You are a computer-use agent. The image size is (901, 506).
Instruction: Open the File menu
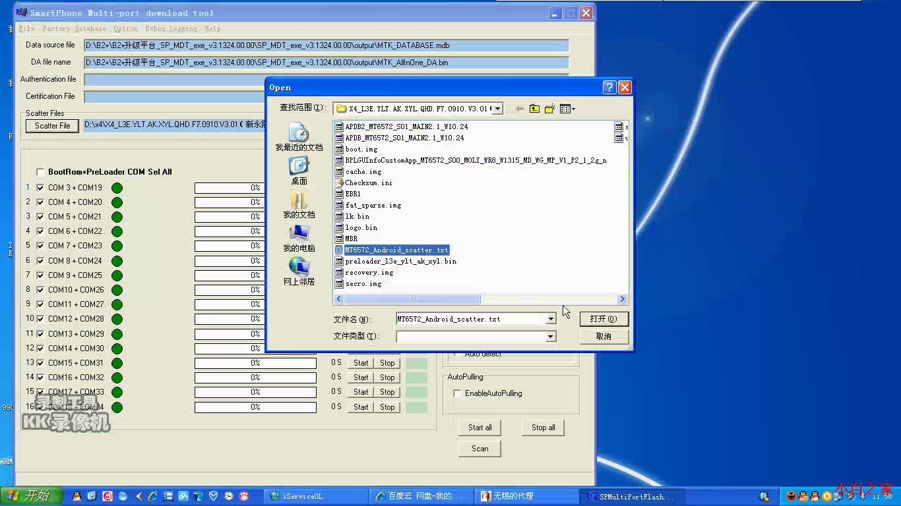click(x=26, y=29)
